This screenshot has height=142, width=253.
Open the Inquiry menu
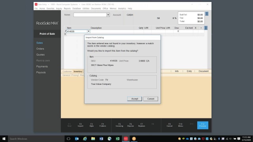59,9
